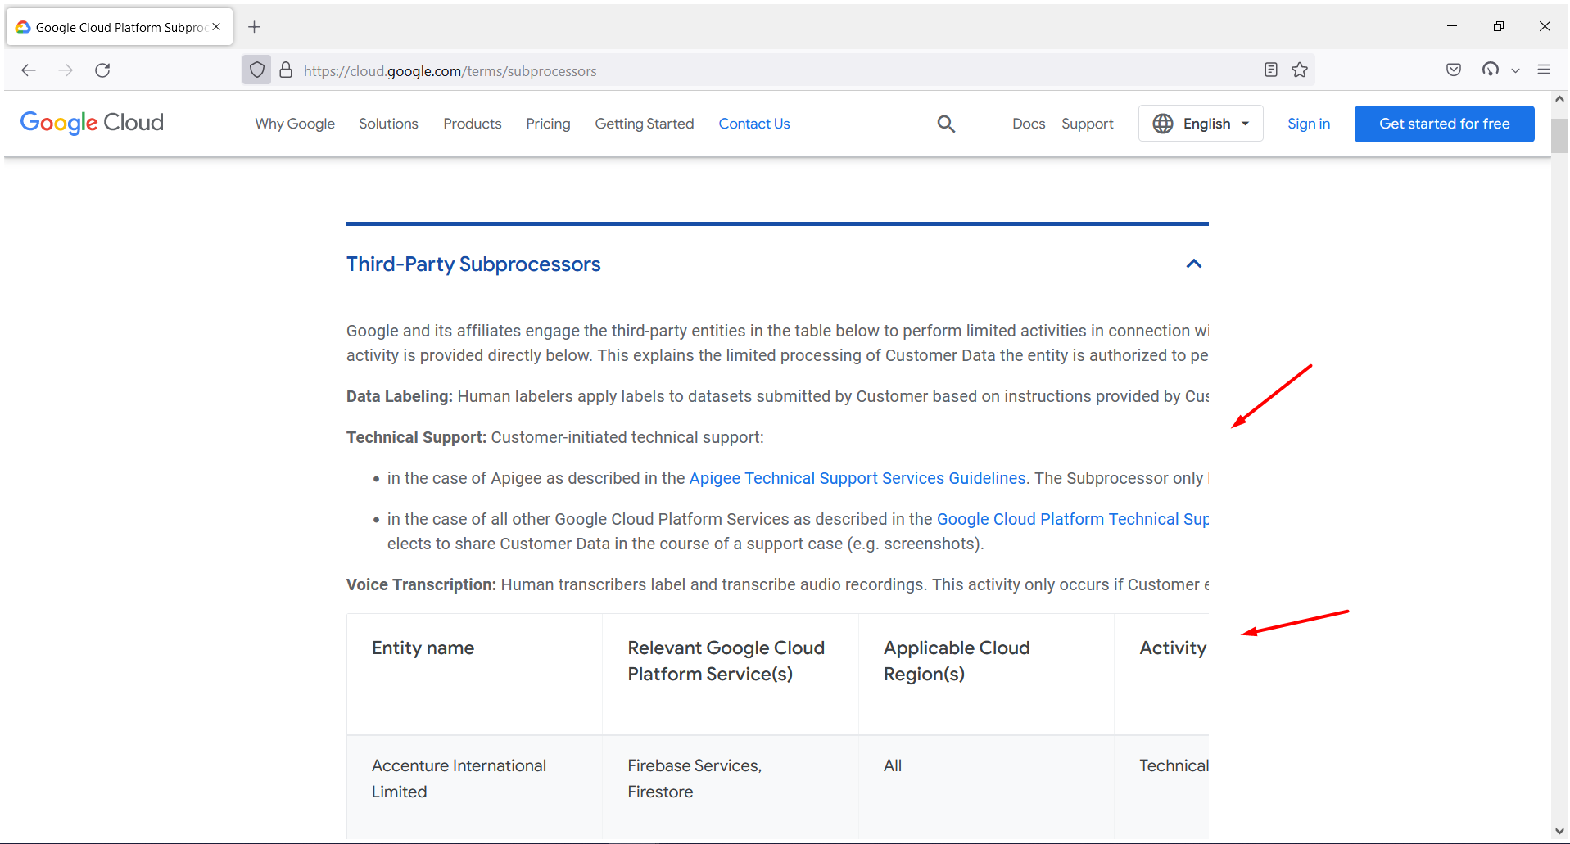Open the tracking protection shield panel
The image size is (1570, 844).
(256, 70)
